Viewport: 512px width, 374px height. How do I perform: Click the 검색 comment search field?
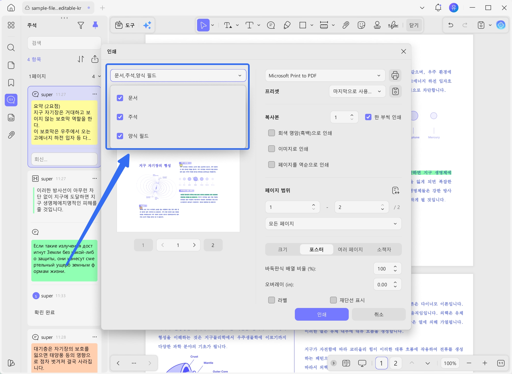64,43
